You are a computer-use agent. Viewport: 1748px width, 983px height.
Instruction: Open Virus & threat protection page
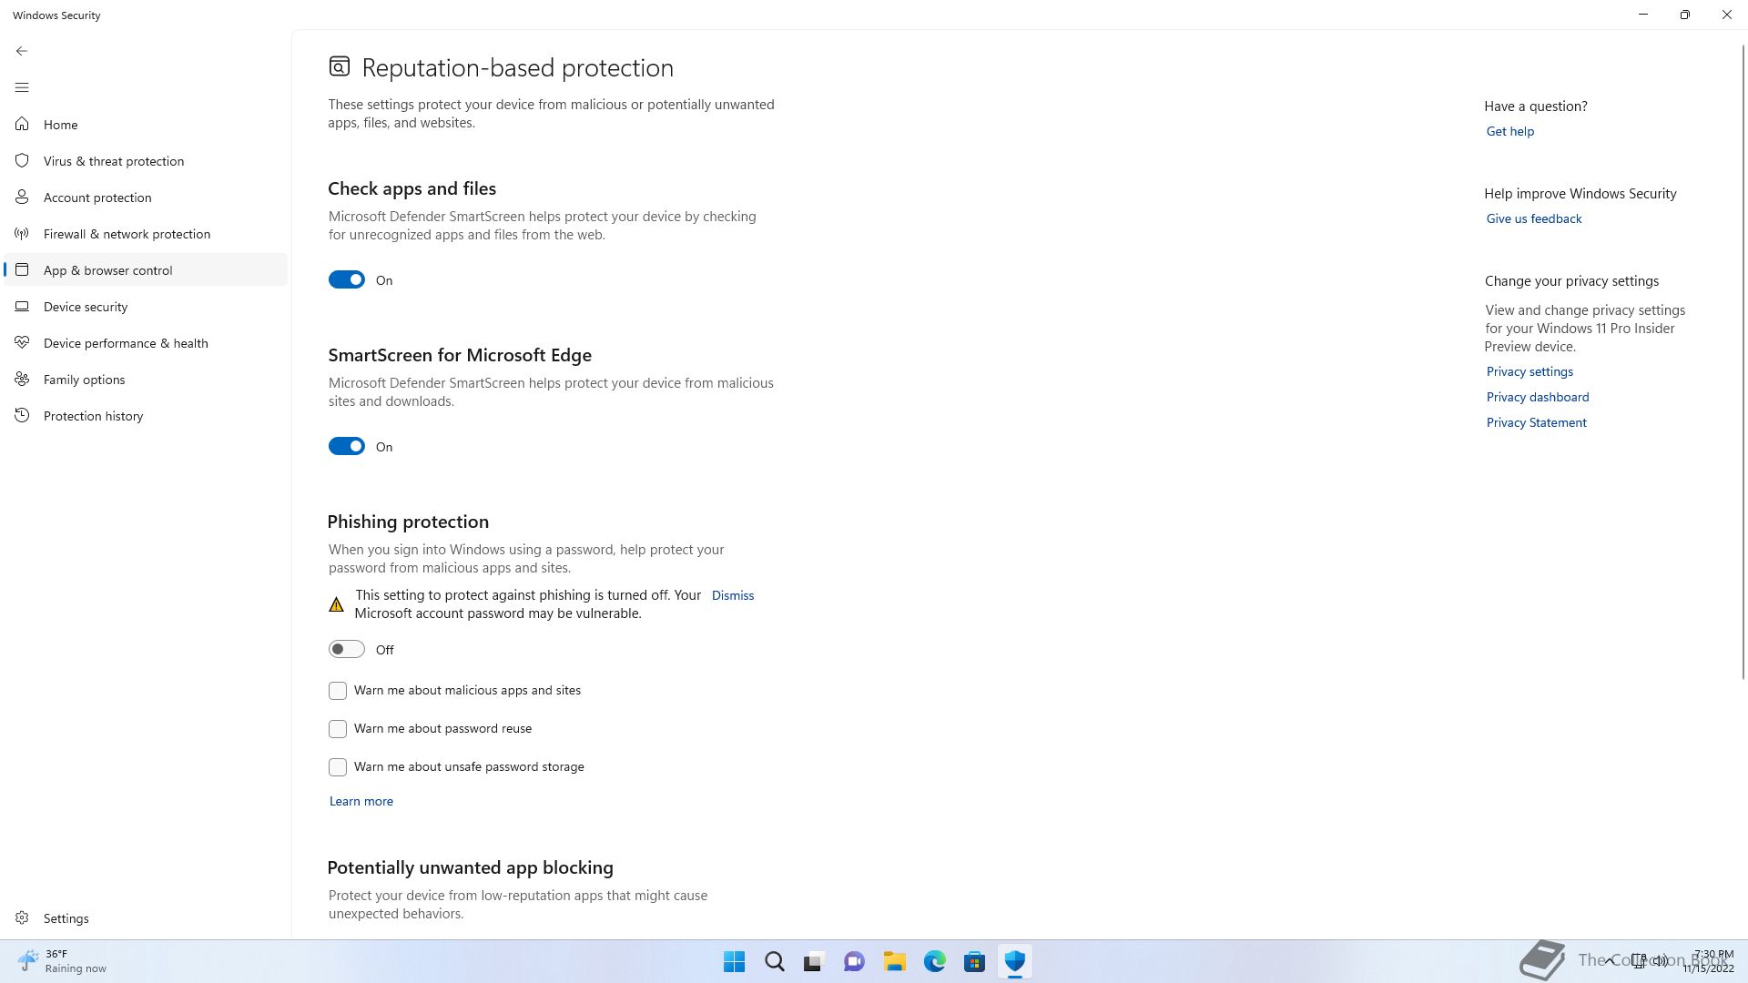tap(146, 160)
